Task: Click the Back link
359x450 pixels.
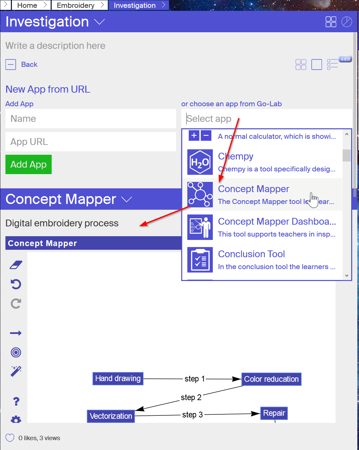Action: pos(29,64)
